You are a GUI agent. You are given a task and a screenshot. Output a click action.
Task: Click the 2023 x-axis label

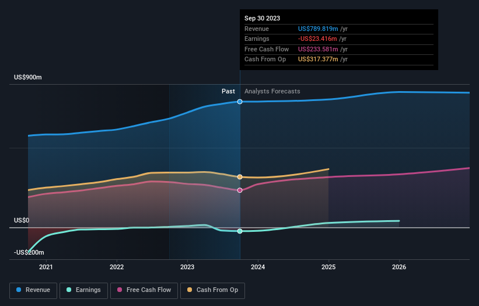pos(187,267)
